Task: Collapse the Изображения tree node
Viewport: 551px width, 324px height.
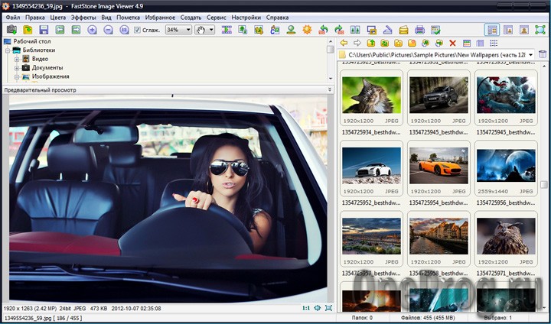Action: point(17,76)
